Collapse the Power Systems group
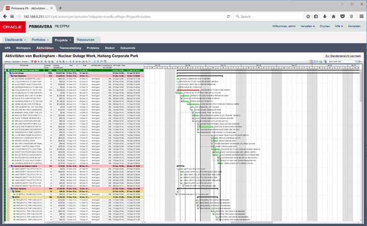 [x=9, y=188]
